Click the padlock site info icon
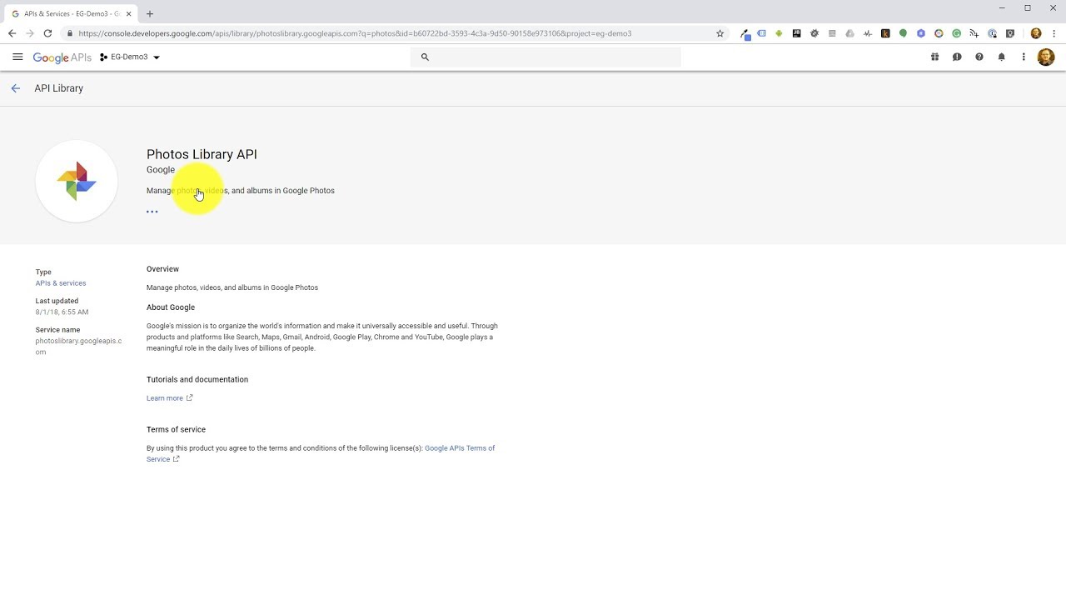1066x600 pixels. (70, 33)
